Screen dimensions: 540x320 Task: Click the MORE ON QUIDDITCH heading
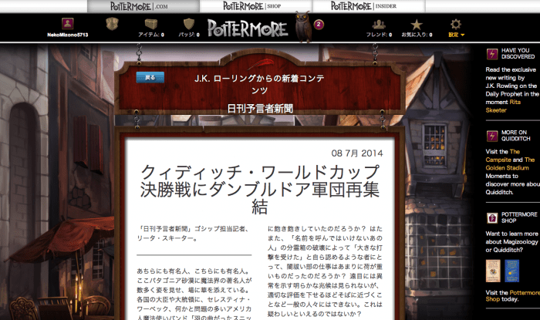pos(516,135)
